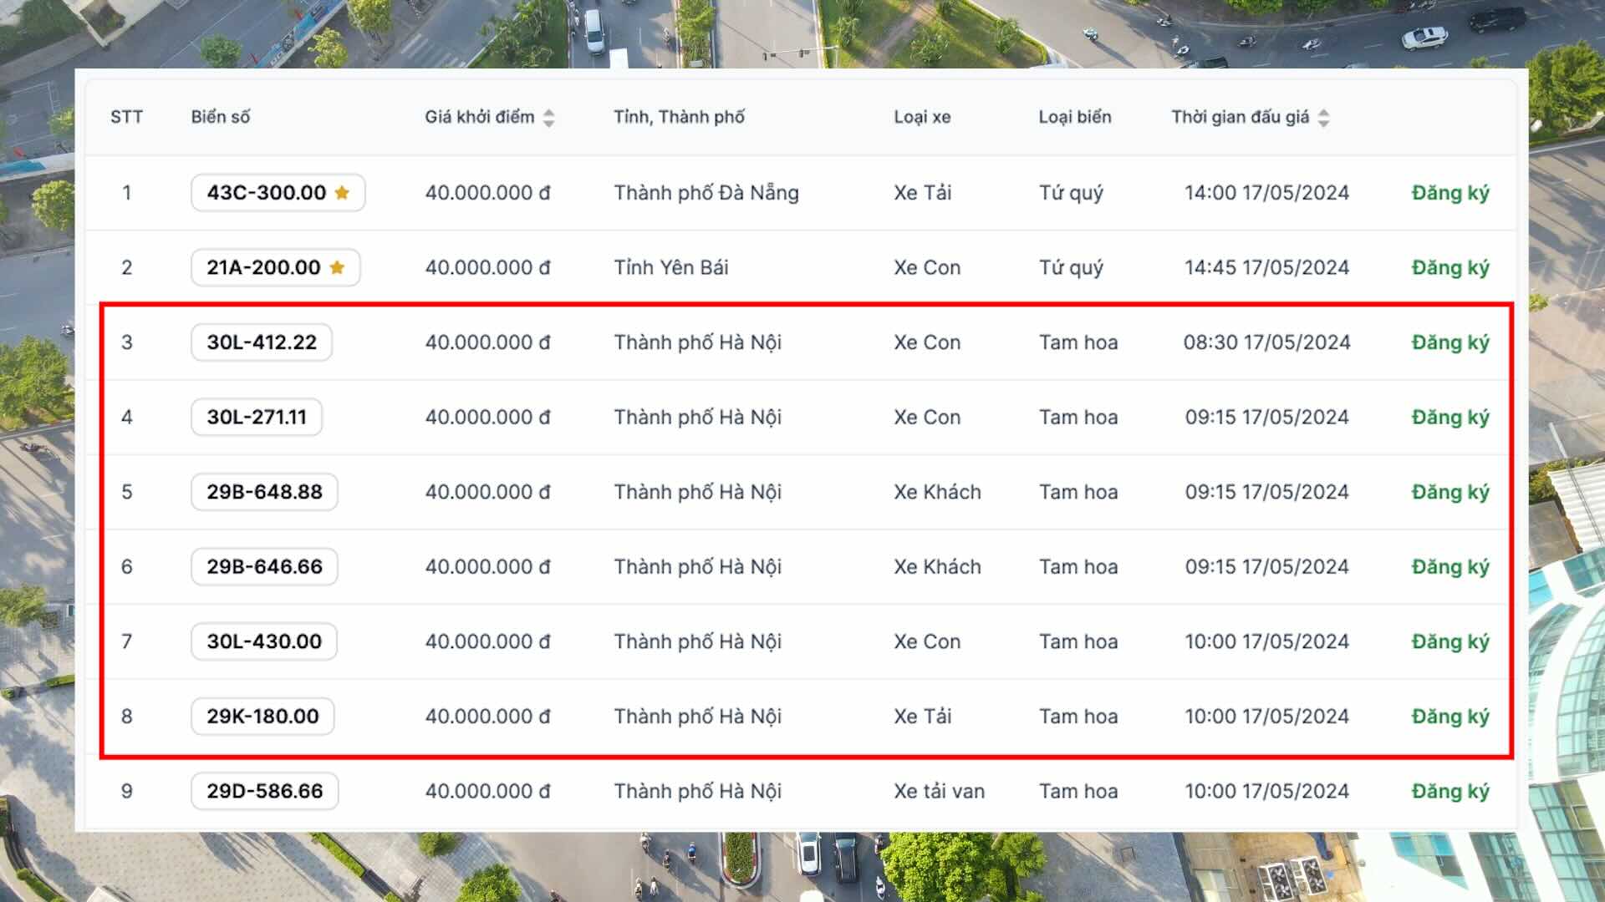This screenshot has width=1605, height=902.
Task: Register for plate 30L-412.22
Action: coord(1450,342)
